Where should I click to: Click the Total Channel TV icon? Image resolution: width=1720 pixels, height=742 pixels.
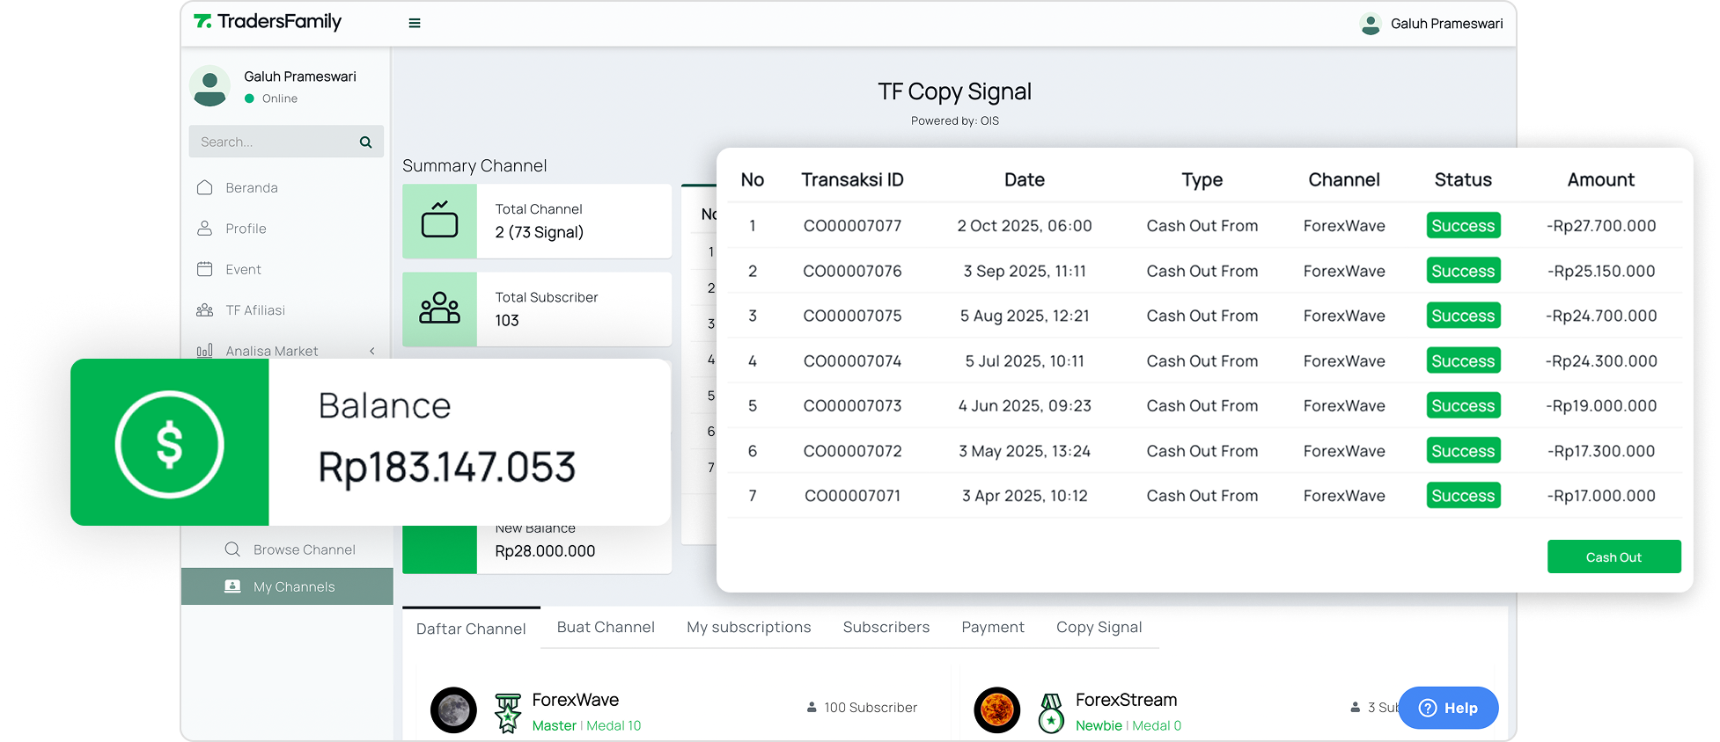pos(439,220)
